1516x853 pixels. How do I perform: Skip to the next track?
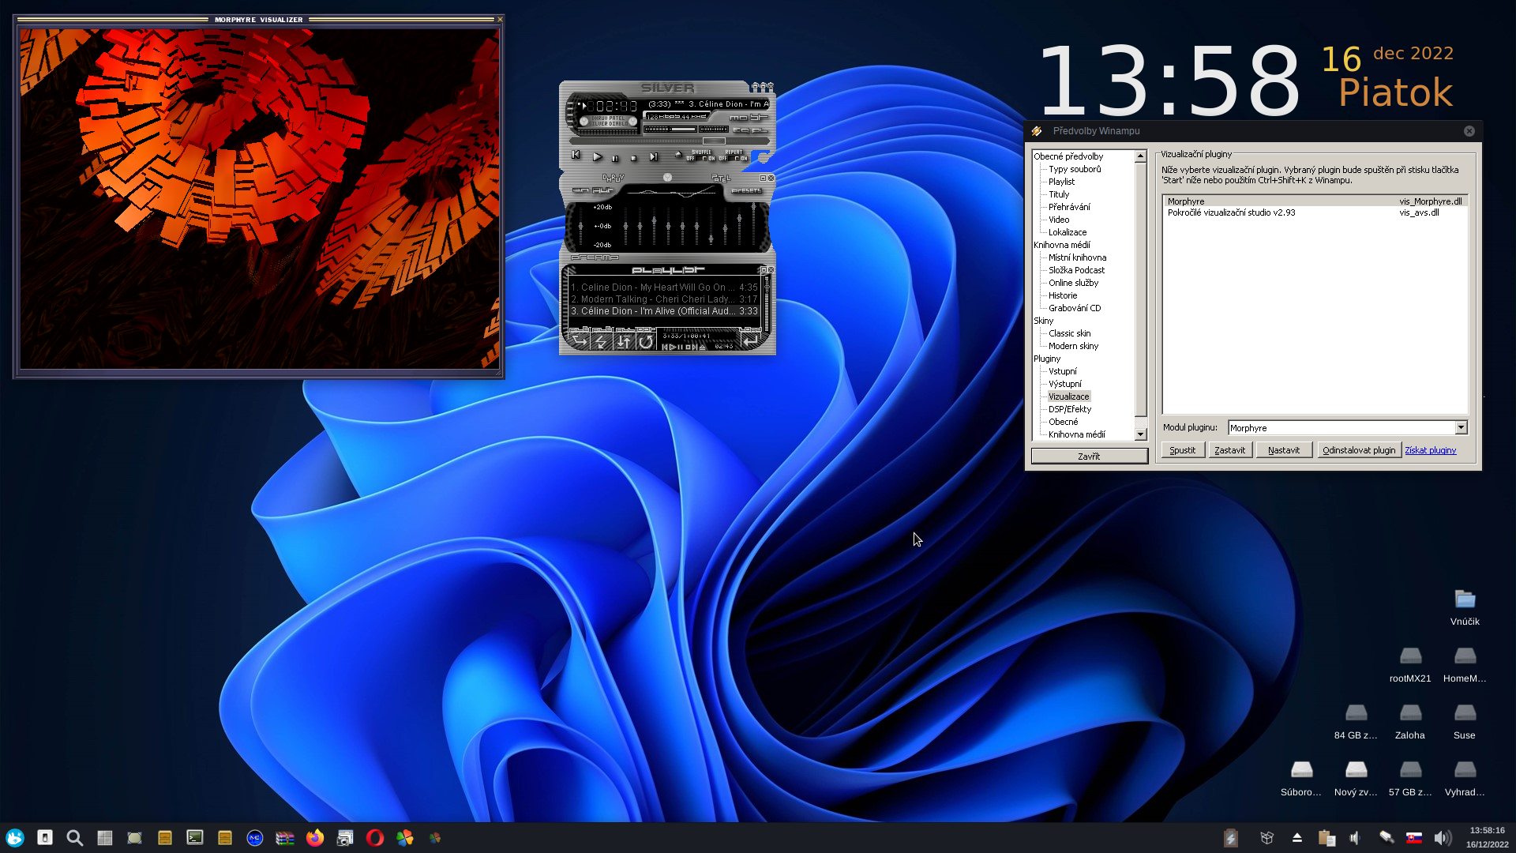coord(654,156)
